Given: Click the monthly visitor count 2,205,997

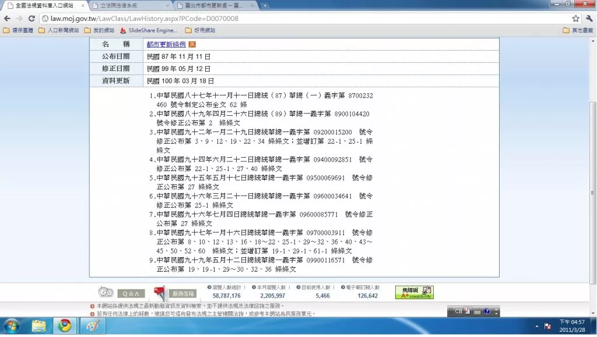Looking at the screenshot, I should pos(273,296).
